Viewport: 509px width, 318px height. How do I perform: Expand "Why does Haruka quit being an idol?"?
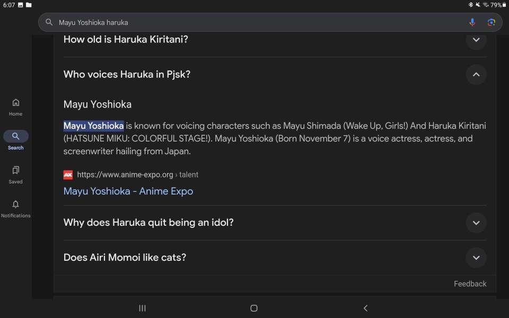tap(476, 223)
